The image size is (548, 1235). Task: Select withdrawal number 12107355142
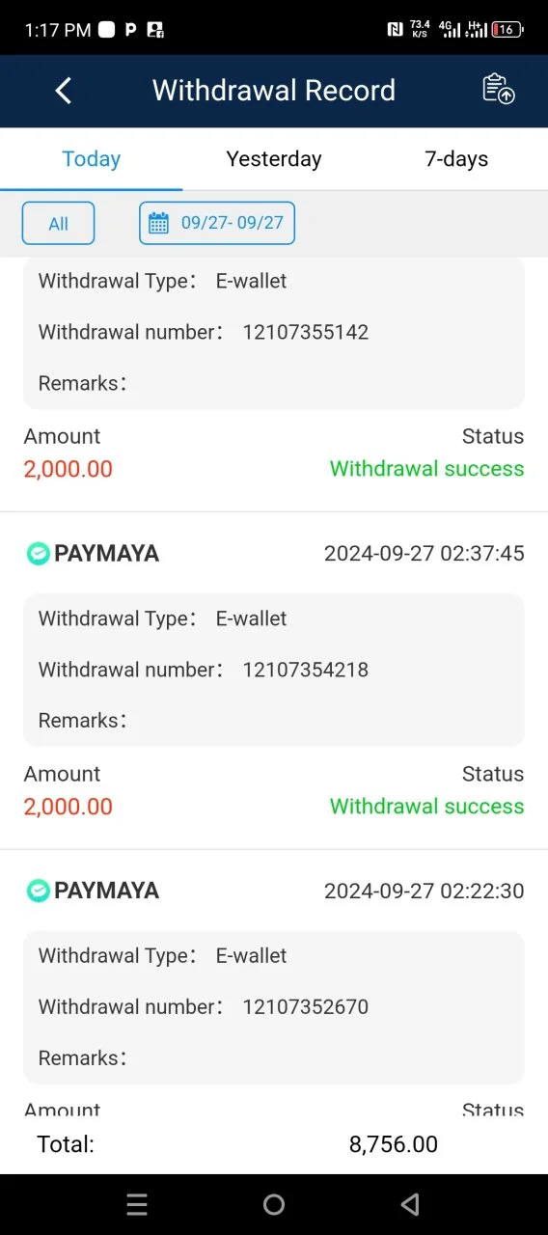305,332
